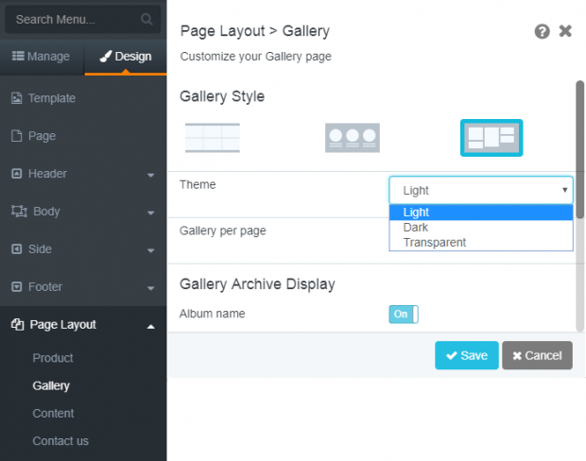Select the table grid gallery style
Screen dimensions: 586x461
(213, 138)
